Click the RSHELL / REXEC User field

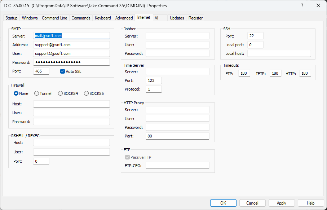pyautogui.click(x=71, y=152)
